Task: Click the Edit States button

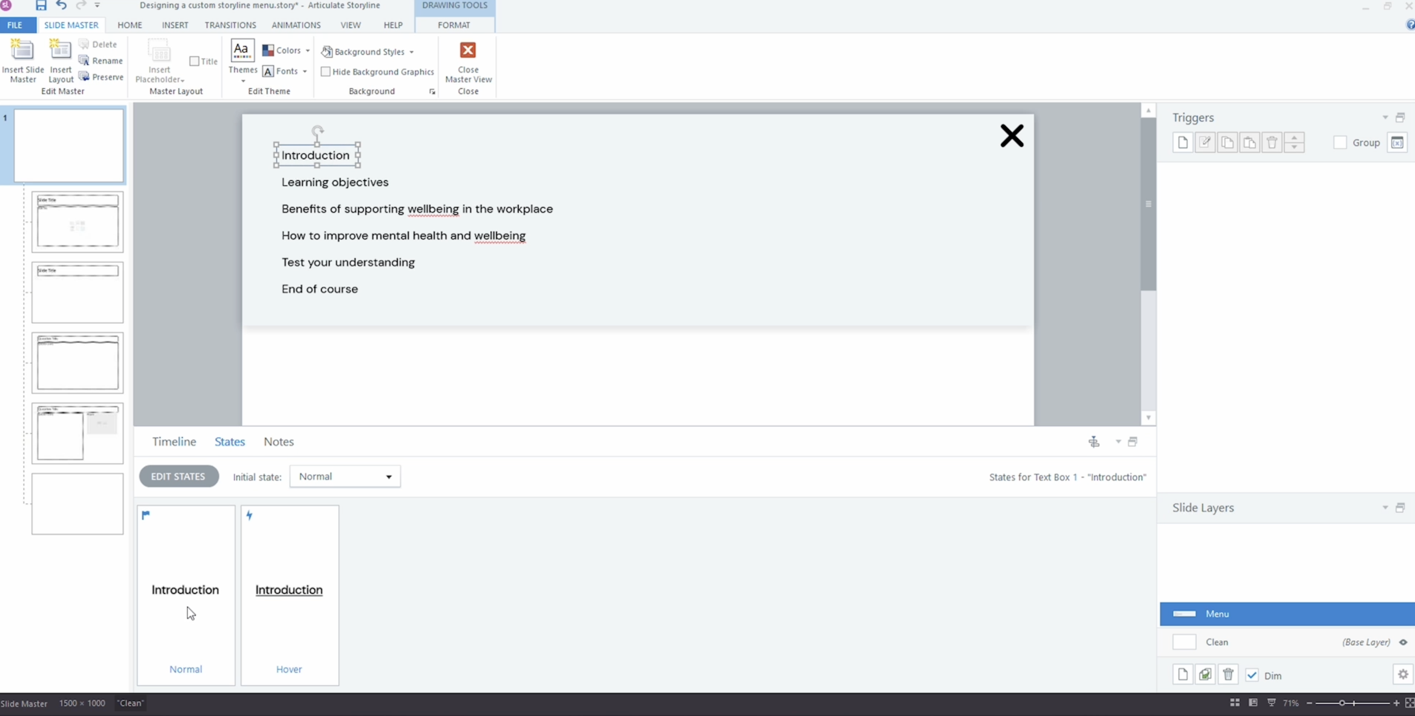Action: point(179,476)
